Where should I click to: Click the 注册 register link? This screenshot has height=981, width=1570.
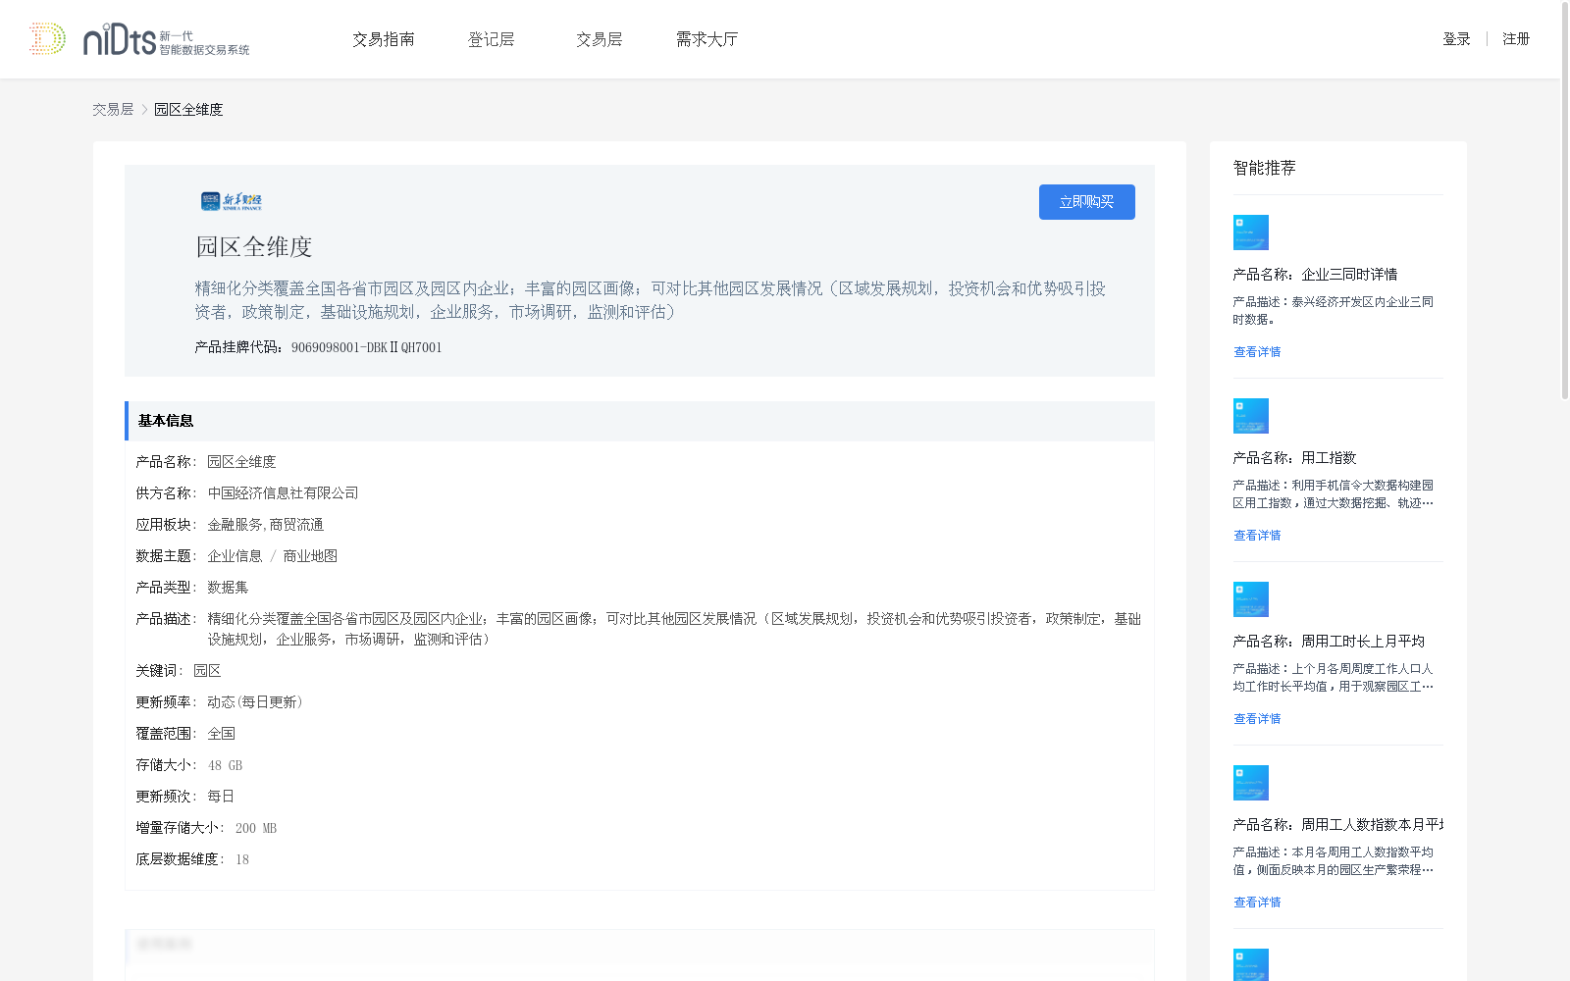click(1516, 39)
